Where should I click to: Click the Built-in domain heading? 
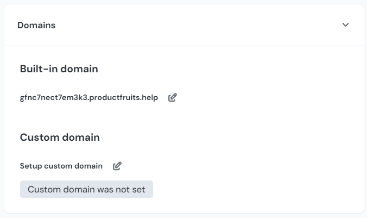point(59,69)
